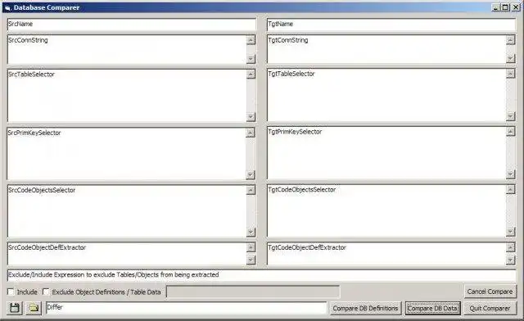Click inside the TgtCodeObjectDefExtractor text box
This screenshot has height=321, width=524.
[386, 254]
